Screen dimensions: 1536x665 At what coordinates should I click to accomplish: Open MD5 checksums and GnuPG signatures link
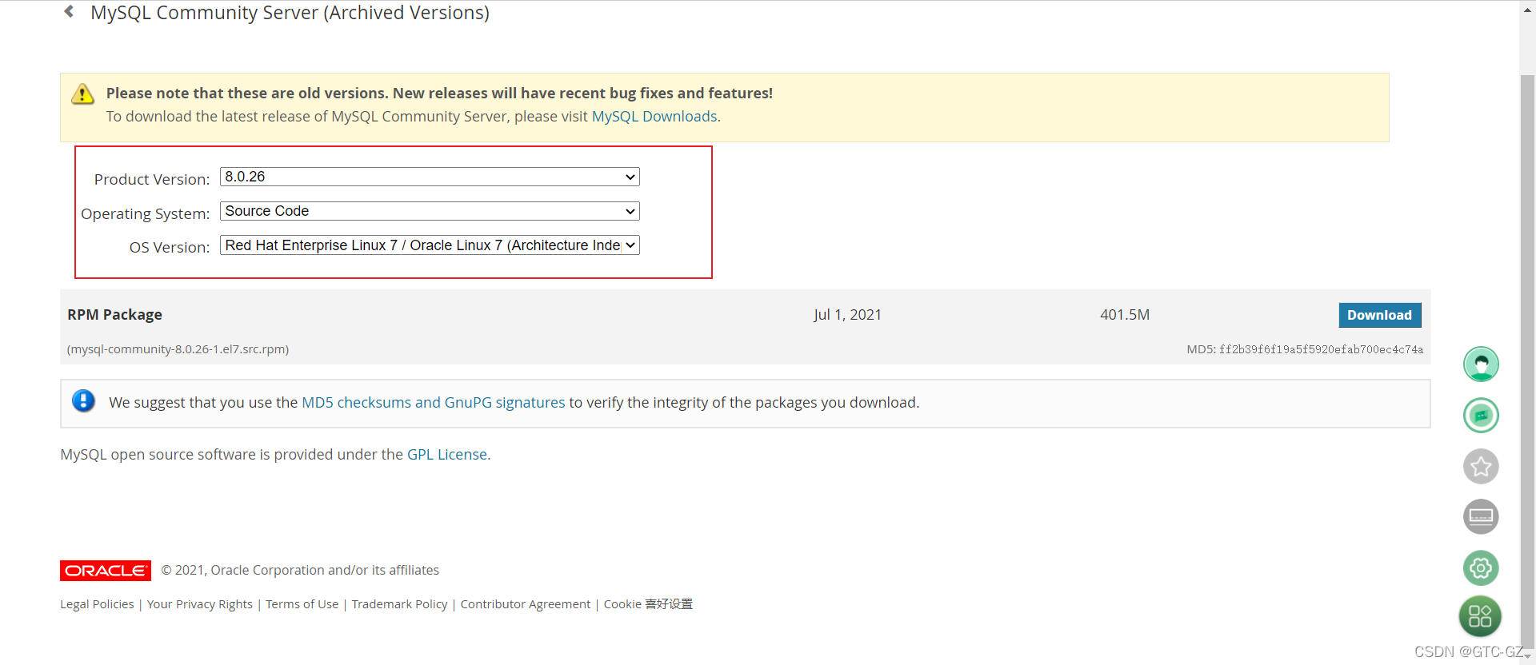[434, 403]
